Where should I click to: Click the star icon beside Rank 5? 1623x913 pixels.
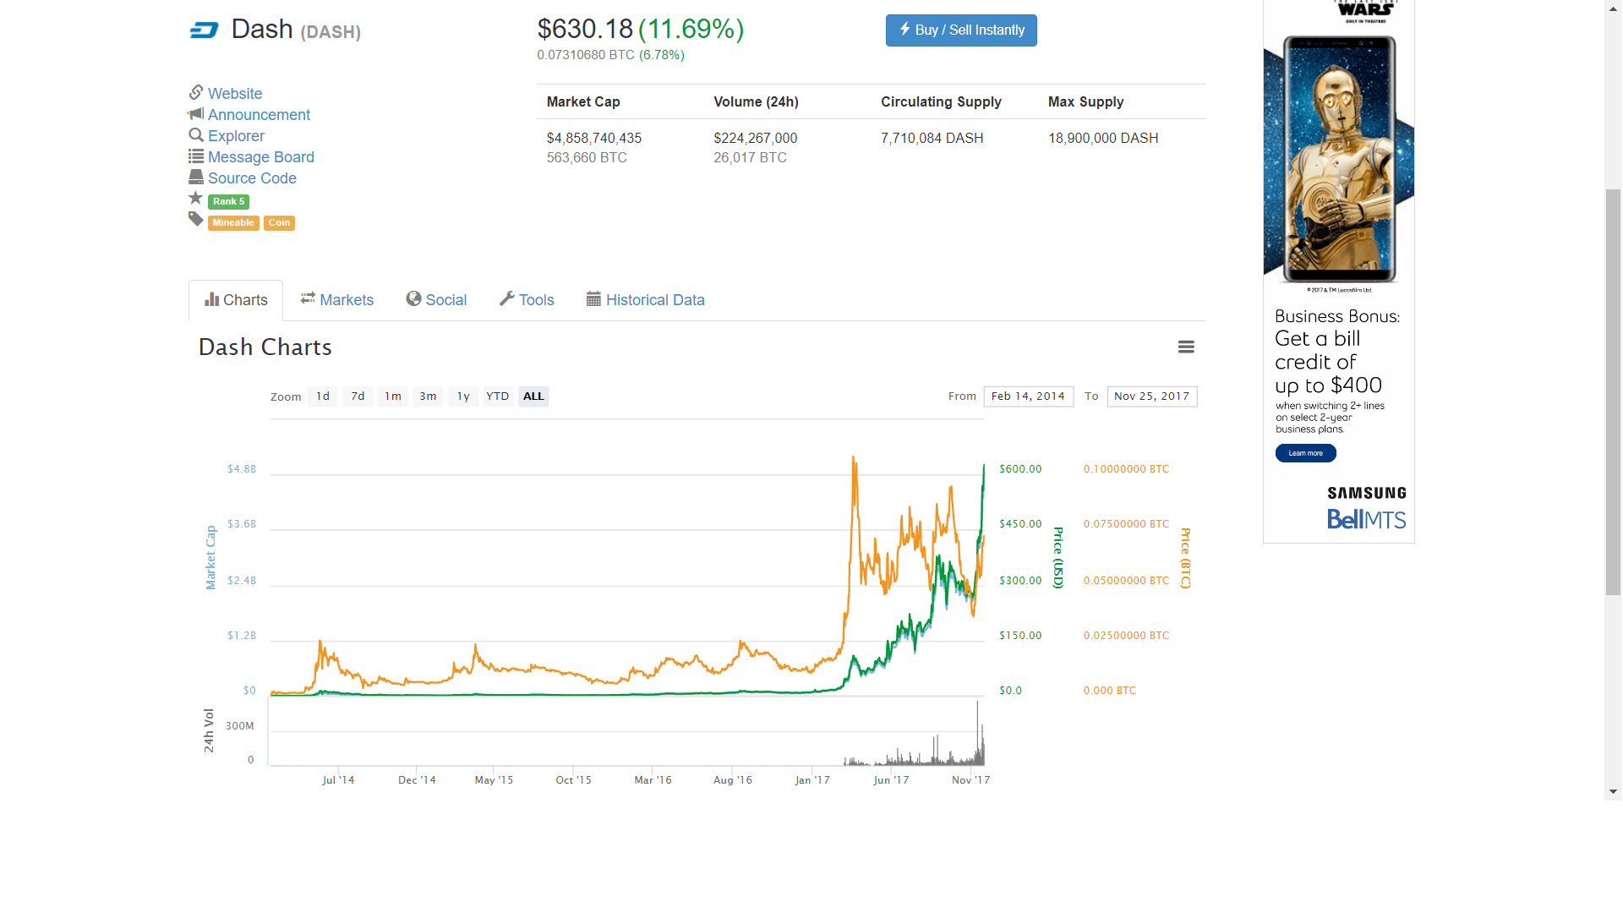coord(196,199)
